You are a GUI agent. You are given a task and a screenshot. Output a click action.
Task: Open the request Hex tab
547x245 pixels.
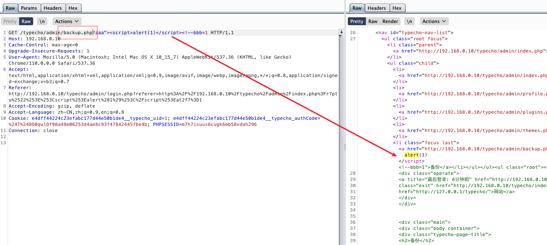pyautogui.click(x=73, y=8)
